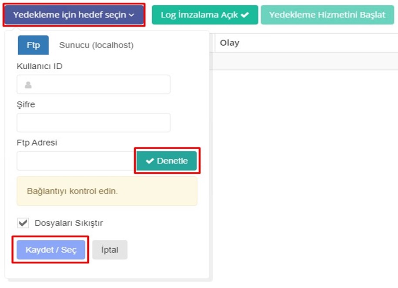Uncheck the Dosyaları Sıkıştır checkbox
Image resolution: width=398 pixels, height=288 pixels.
tap(23, 223)
